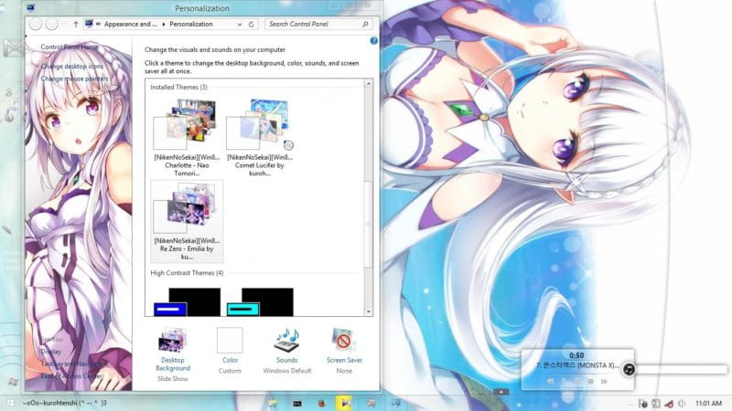Click the High Contrast Themes (4) heading
The image size is (732, 411).
(187, 273)
